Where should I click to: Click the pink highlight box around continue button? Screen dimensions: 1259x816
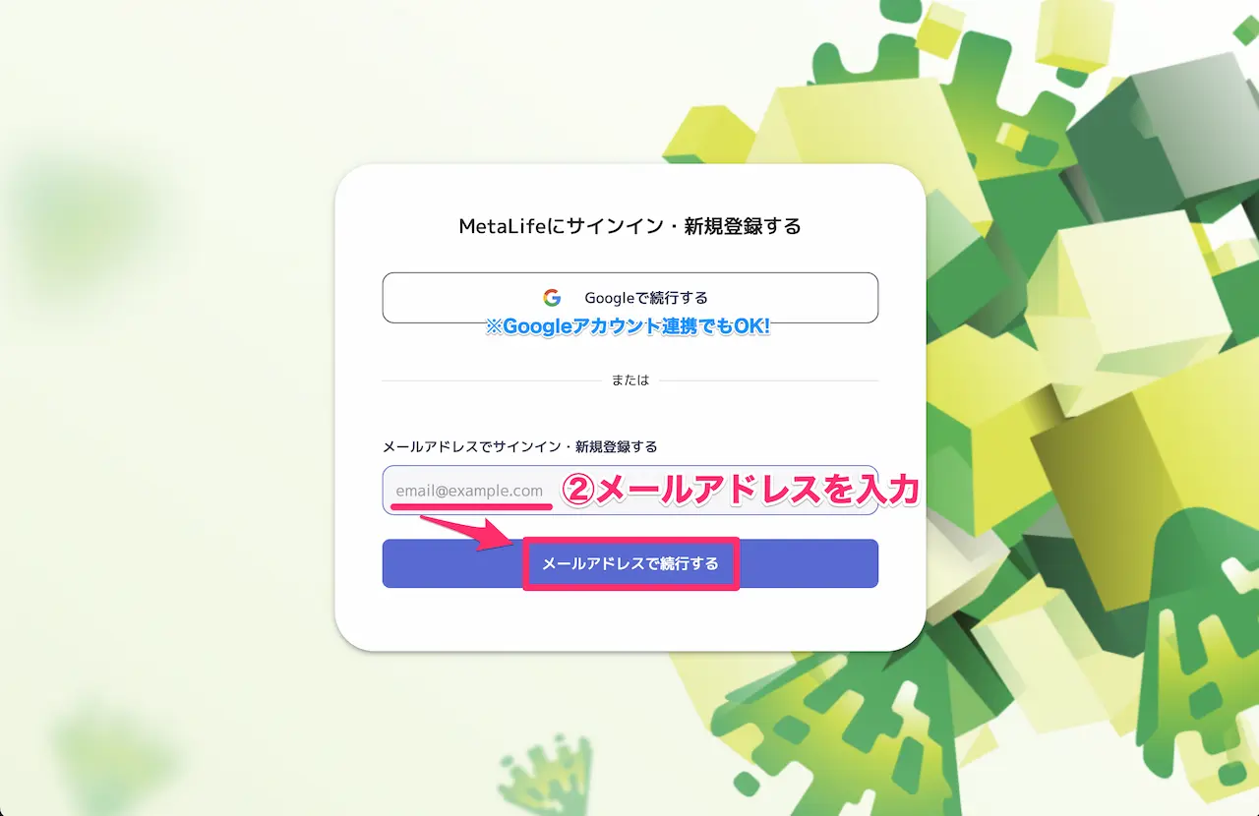click(x=630, y=563)
